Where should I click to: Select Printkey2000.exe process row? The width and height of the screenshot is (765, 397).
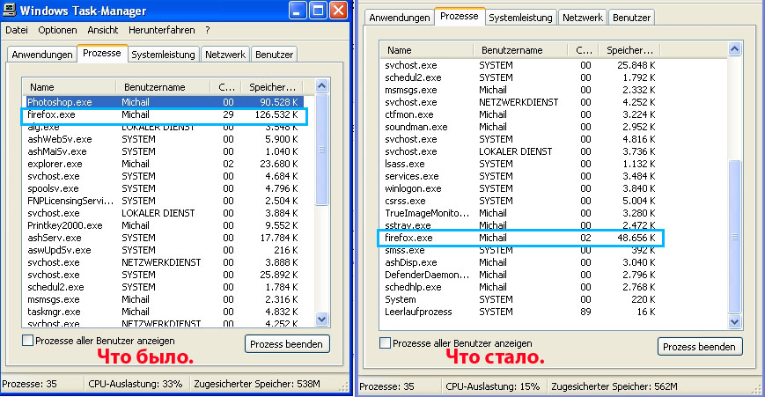(164, 225)
